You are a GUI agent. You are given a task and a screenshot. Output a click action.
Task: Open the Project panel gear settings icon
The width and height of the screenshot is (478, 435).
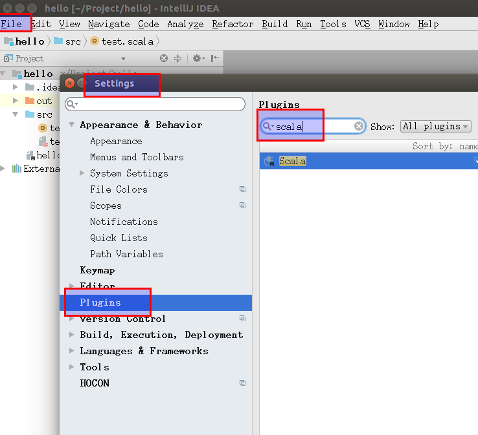(x=198, y=58)
